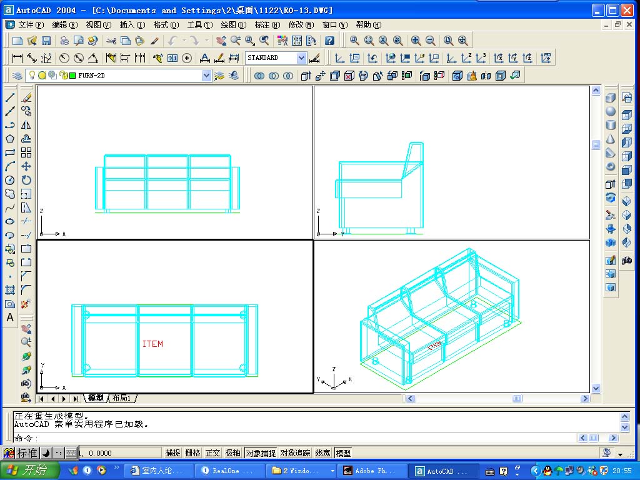Create a Cone solid from Solids toolbar
640x480 pixels.
611,139
